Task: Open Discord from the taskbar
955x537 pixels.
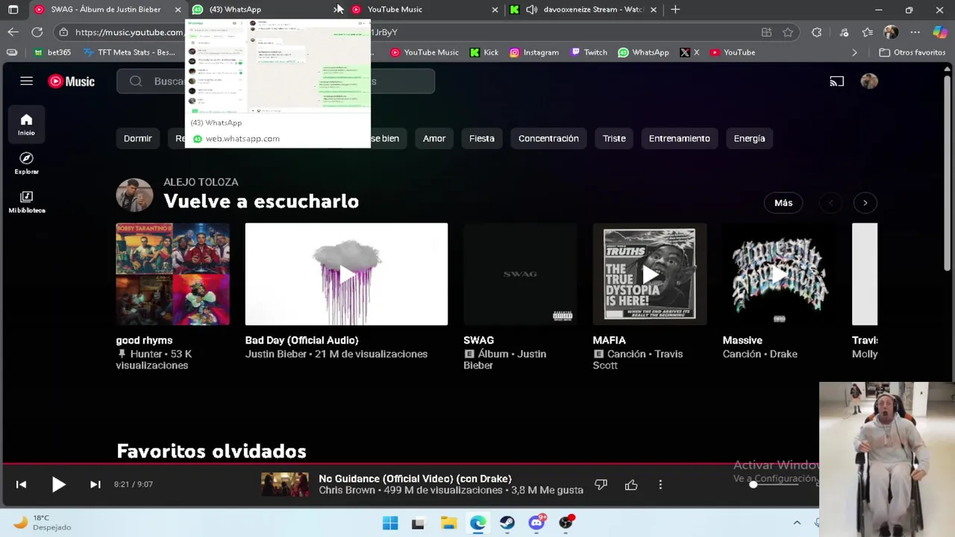Action: pos(536,523)
